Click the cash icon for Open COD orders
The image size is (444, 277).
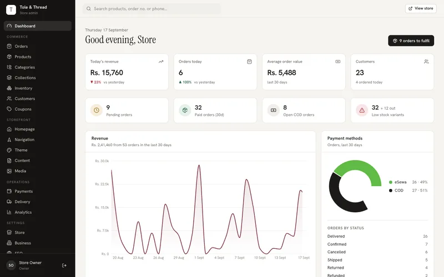point(273,110)
